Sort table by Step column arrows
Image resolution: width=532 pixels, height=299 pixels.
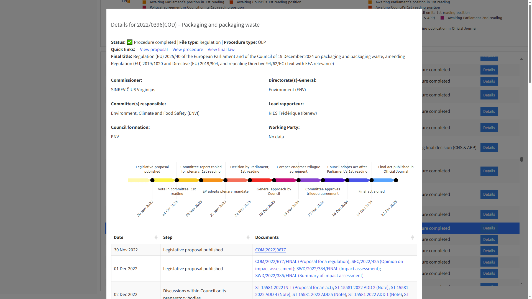click(x=248, y=237)
